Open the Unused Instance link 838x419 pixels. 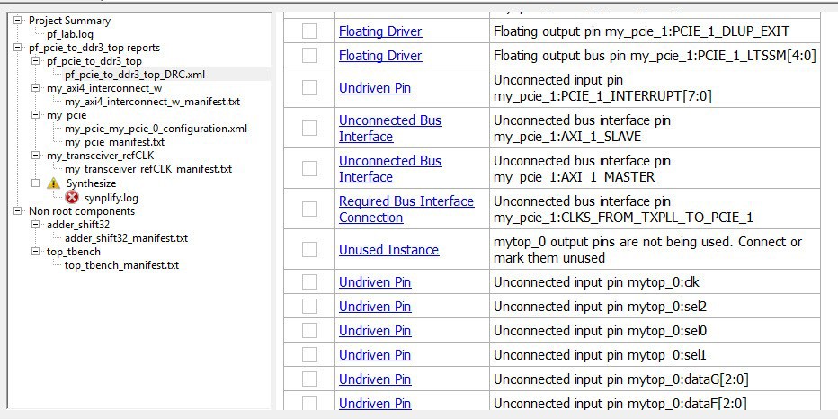pos(388,250)
